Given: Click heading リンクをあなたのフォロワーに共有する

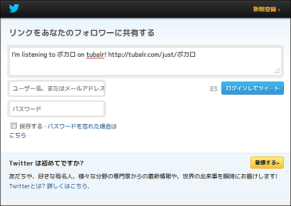Looking at the screenshot, I should [x=82, y=33].
